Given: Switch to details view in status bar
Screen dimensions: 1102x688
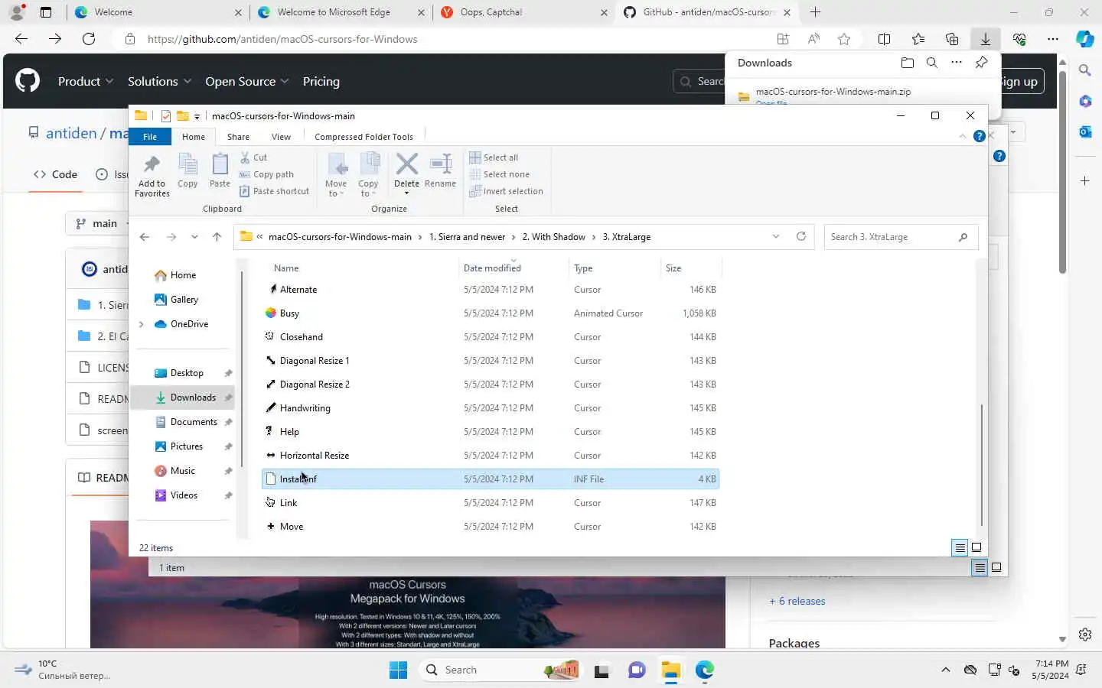Looking at the screenshot, I should pos(960,547).
